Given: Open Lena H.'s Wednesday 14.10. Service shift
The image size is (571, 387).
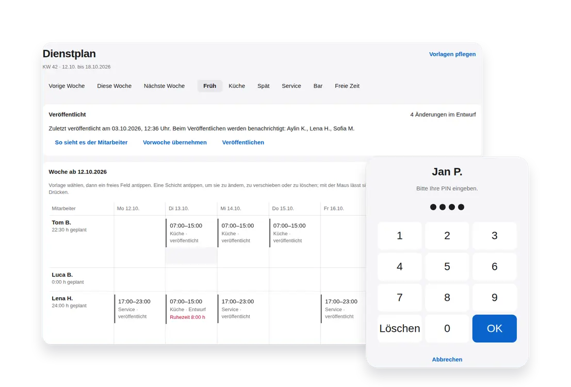Looking at the screenshot, I should [243, 309].
